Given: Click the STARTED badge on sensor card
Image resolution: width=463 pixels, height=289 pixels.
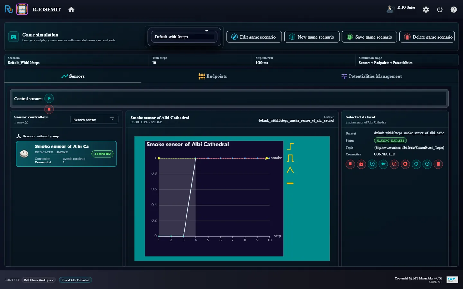Looking at the screenshot, I should coord(103,154).
